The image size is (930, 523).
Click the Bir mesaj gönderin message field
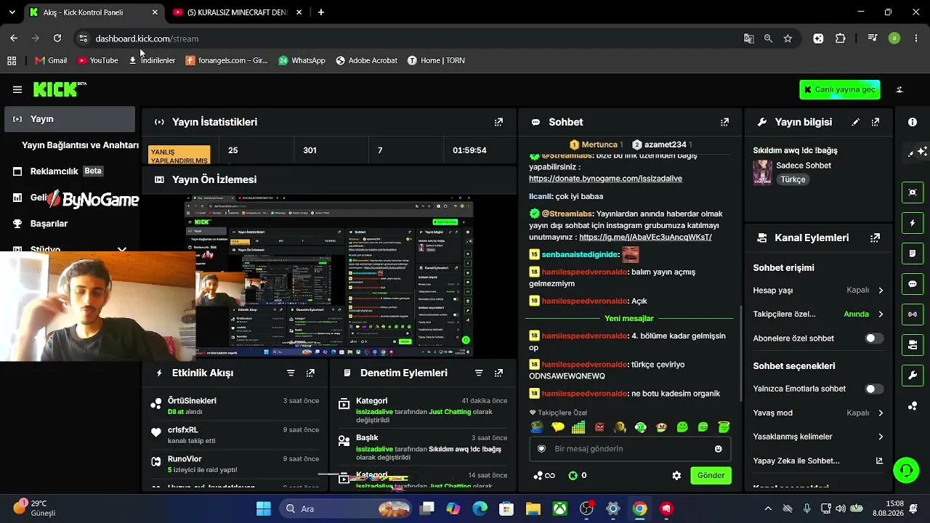pyautogui.click(x=629, y=449)
